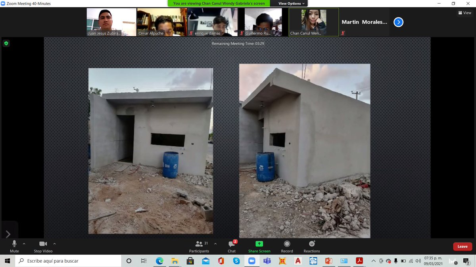
Task: Open the Participants panel
Action: [199, 244]
